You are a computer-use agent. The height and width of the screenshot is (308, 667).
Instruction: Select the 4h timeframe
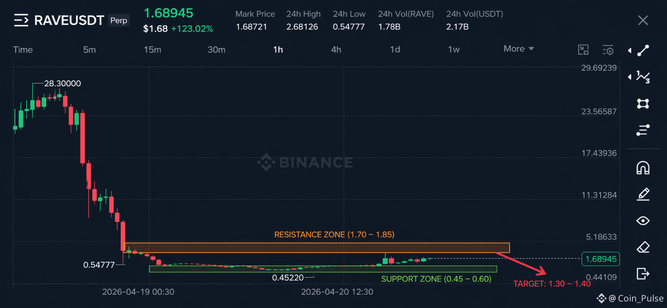click(x=336, y=49)
